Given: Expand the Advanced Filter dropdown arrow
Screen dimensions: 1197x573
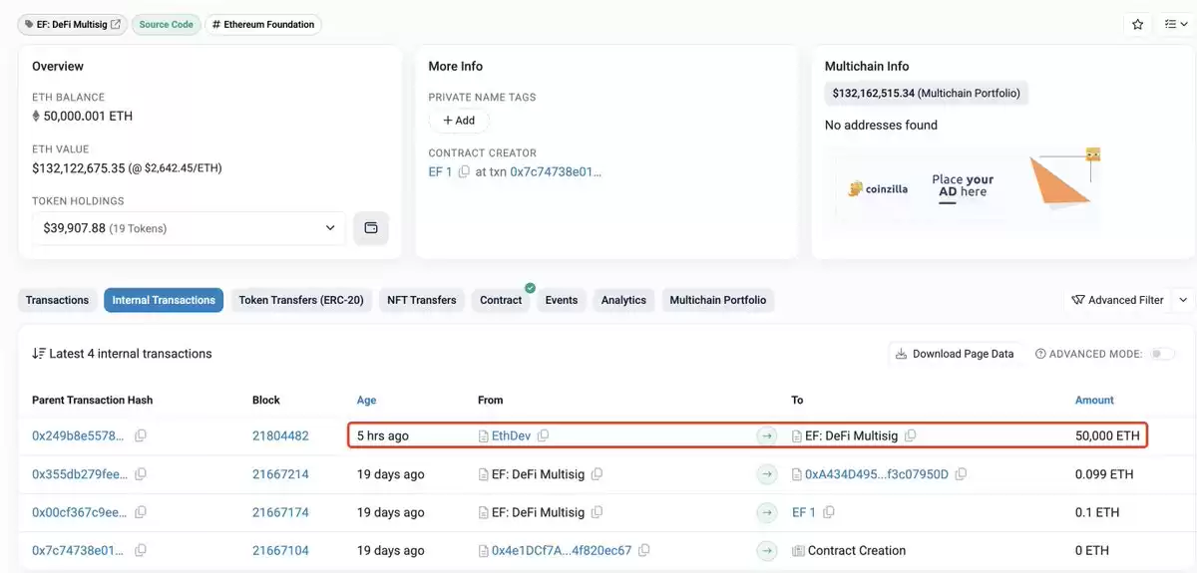Looking at the screenshot, I should (x=1183, y=300).
